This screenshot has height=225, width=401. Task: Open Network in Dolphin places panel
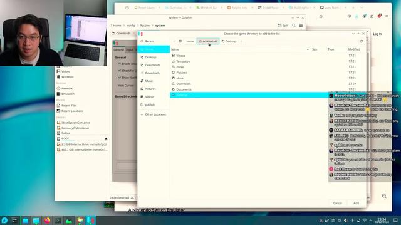(67, 88)
